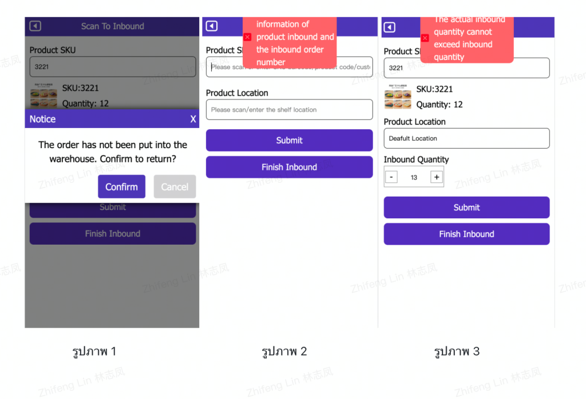Click Cancel in the Notice dialog
This screenshot has width=586, height=399.
click(175, 186)
